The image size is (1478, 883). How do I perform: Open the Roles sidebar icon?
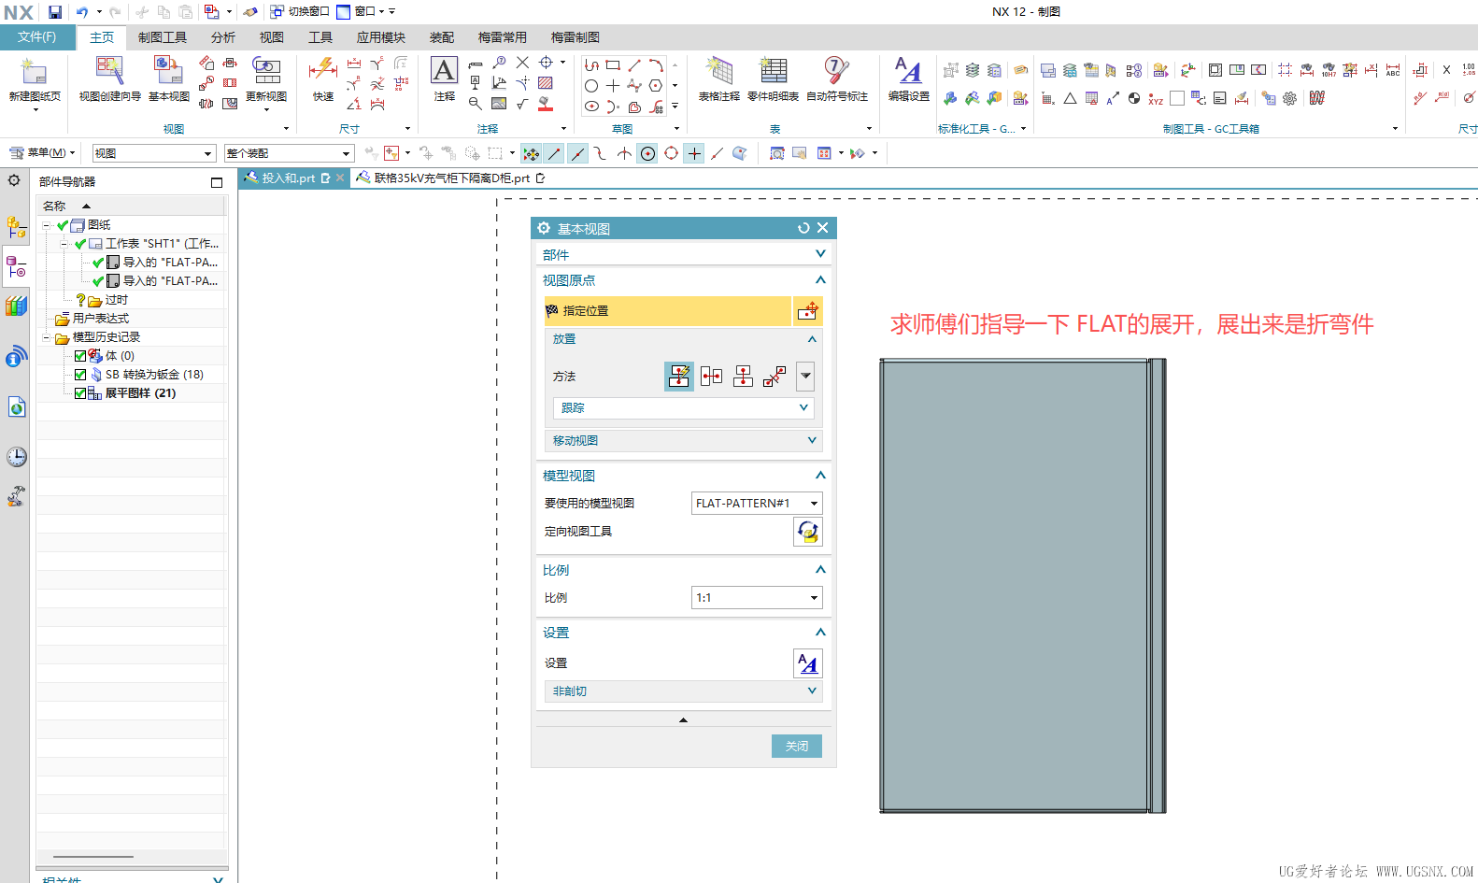point(17,496)
